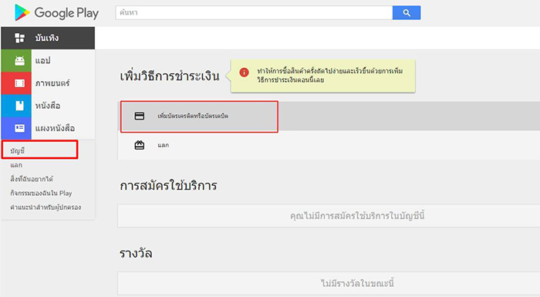Open กิจกรรมของฉันใน Play link
The height and width of the screenshot is (297, 540).
41,194
